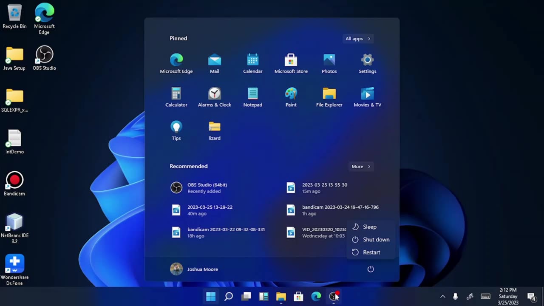The height and width of the screenshot is (306, 544).
Task: Launch the Calculator app
Action: pos(176,97)
